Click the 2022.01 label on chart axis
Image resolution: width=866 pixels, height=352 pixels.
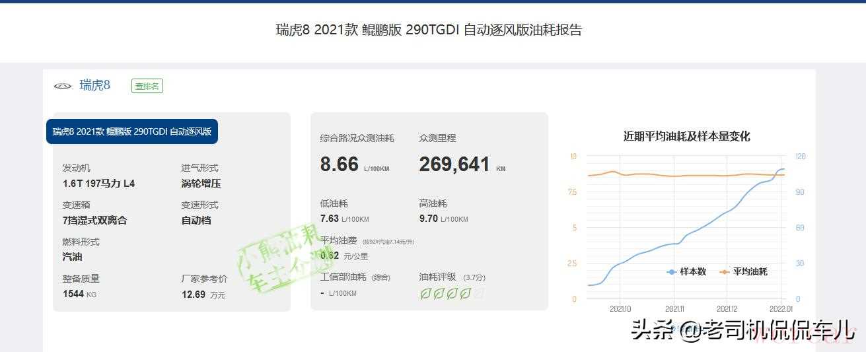pos(780,308)
